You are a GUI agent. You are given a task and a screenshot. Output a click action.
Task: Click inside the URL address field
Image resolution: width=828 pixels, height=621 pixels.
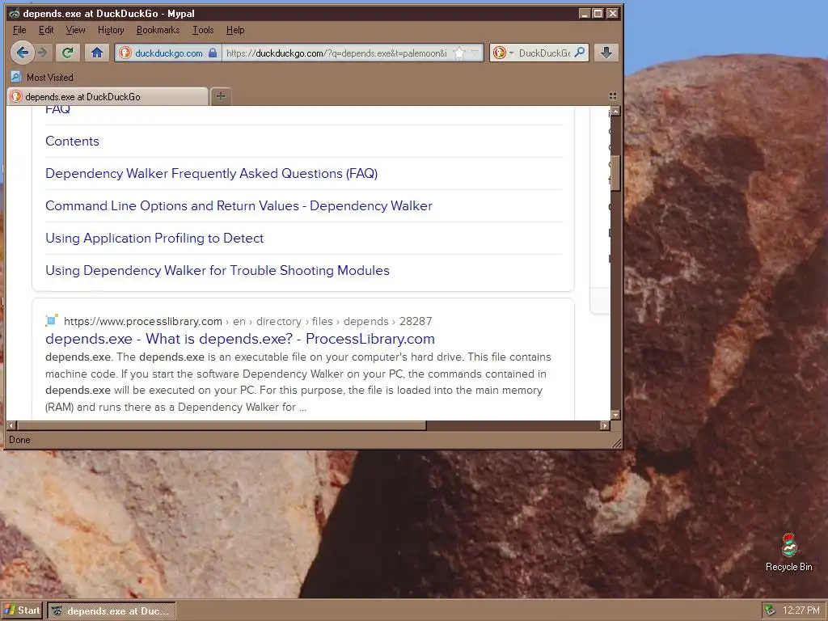pyautogui.click(x=336, y=53)
